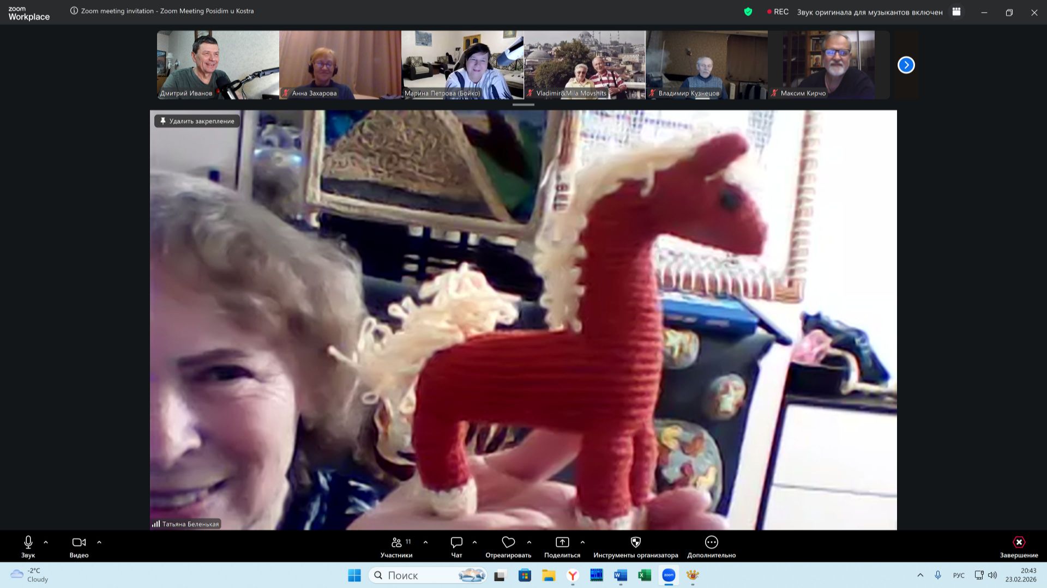Turn off camera with the Видео button
Viewport: 1047px width, 588px height.
79,547
